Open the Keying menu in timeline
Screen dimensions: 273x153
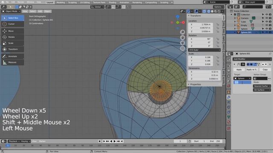[x=26, y=141]
